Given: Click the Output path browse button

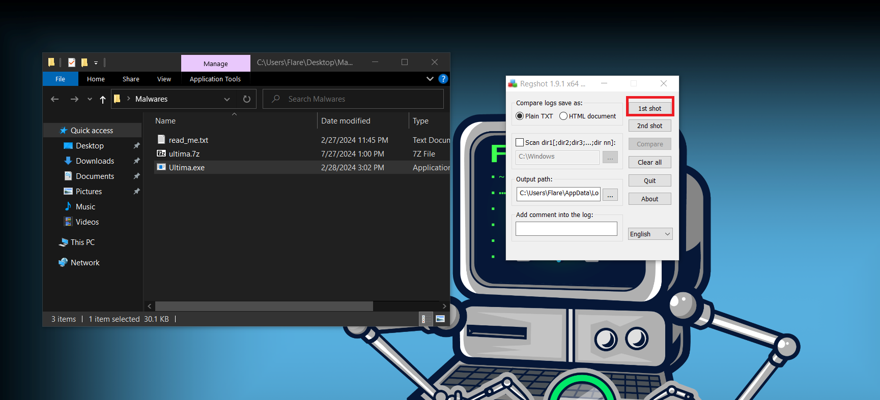Looking at the screenshot, I should point(610,194).
